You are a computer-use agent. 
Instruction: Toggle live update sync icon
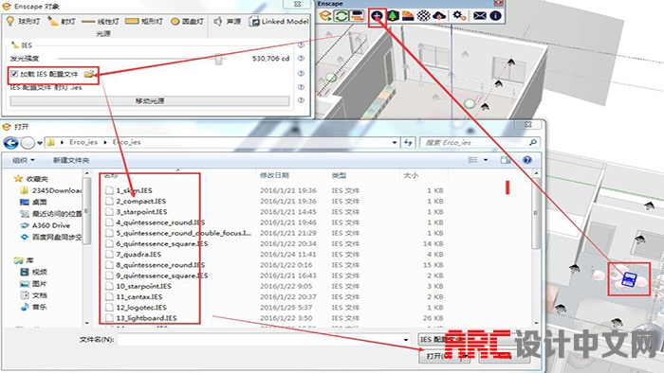[341, 16]
